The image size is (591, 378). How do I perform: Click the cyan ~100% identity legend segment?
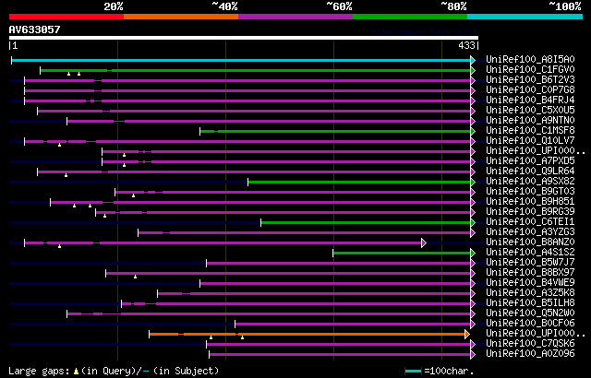click(525, 17)
